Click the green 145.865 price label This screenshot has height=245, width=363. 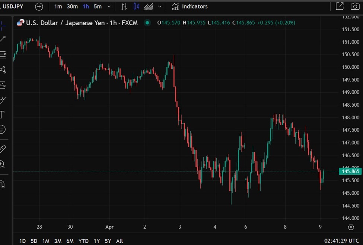coord(350,171)
